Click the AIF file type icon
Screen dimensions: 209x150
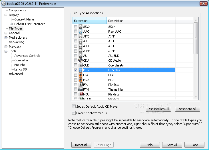coord(81,41)
